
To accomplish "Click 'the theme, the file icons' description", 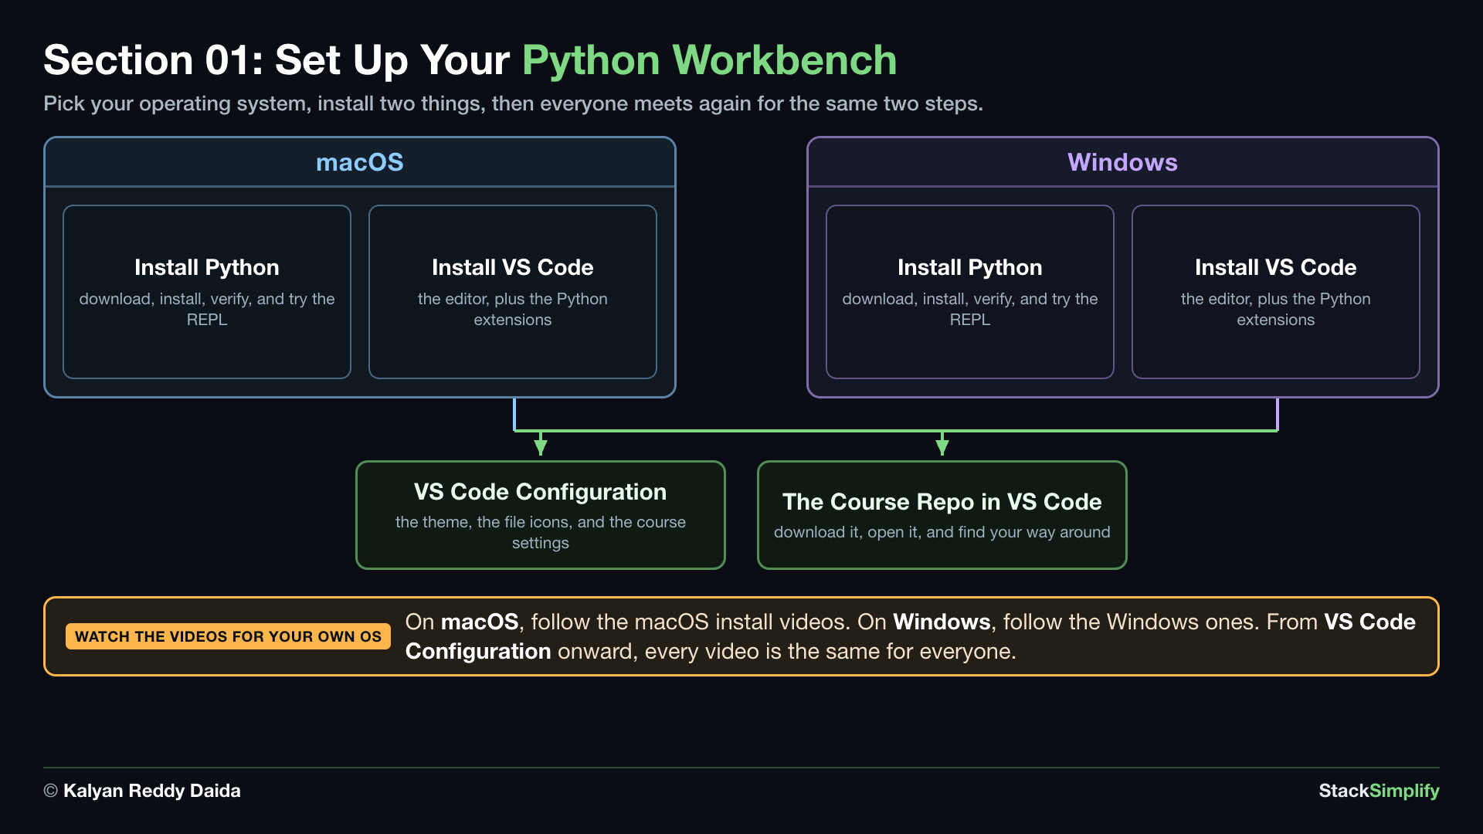I will point(541,532).
